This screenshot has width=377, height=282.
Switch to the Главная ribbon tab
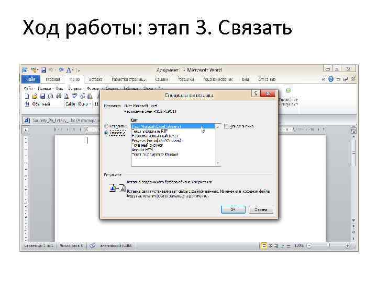(x=53, y=79)
